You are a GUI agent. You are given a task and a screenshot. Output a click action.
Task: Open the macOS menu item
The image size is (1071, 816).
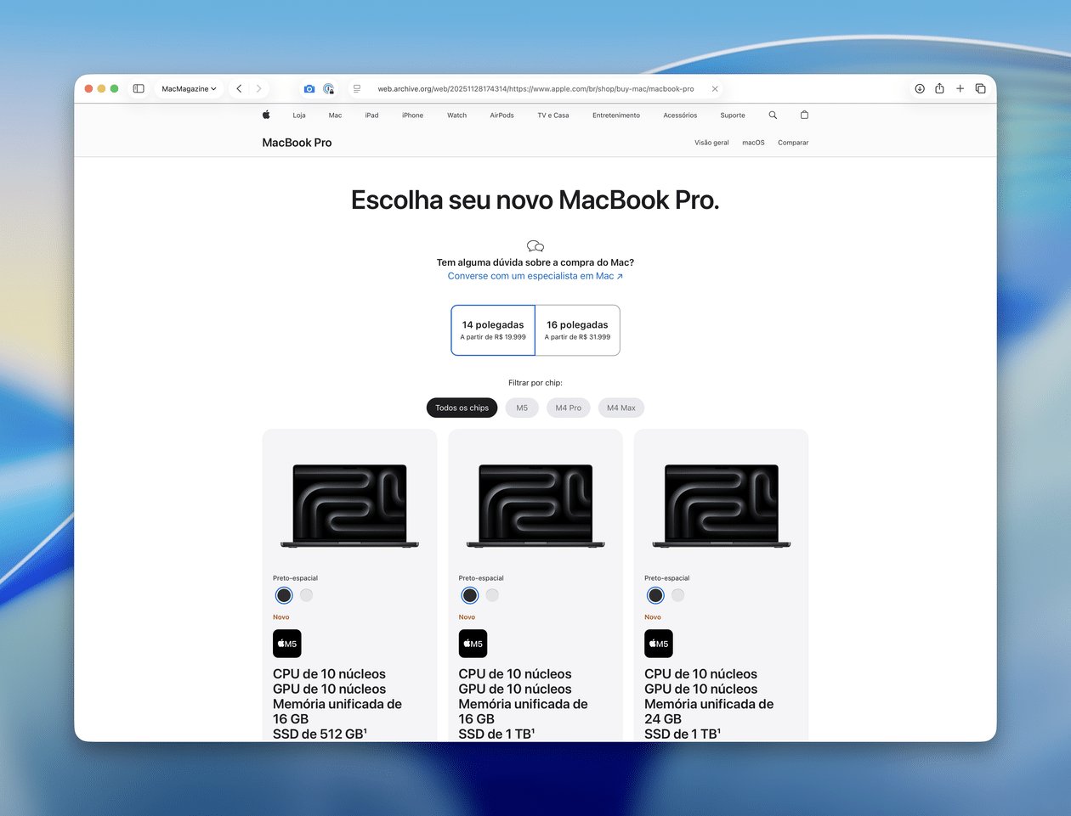[x=752, y=143]
